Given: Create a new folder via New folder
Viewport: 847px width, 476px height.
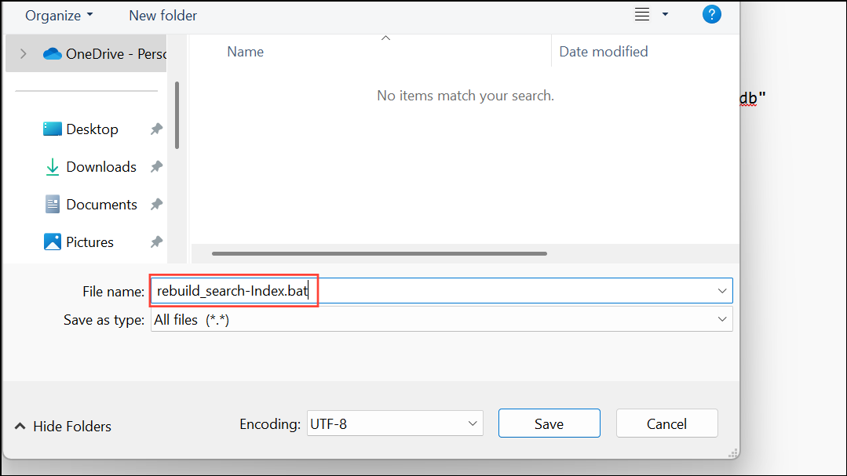Looking at the screenshot, I should coord(162,15).
